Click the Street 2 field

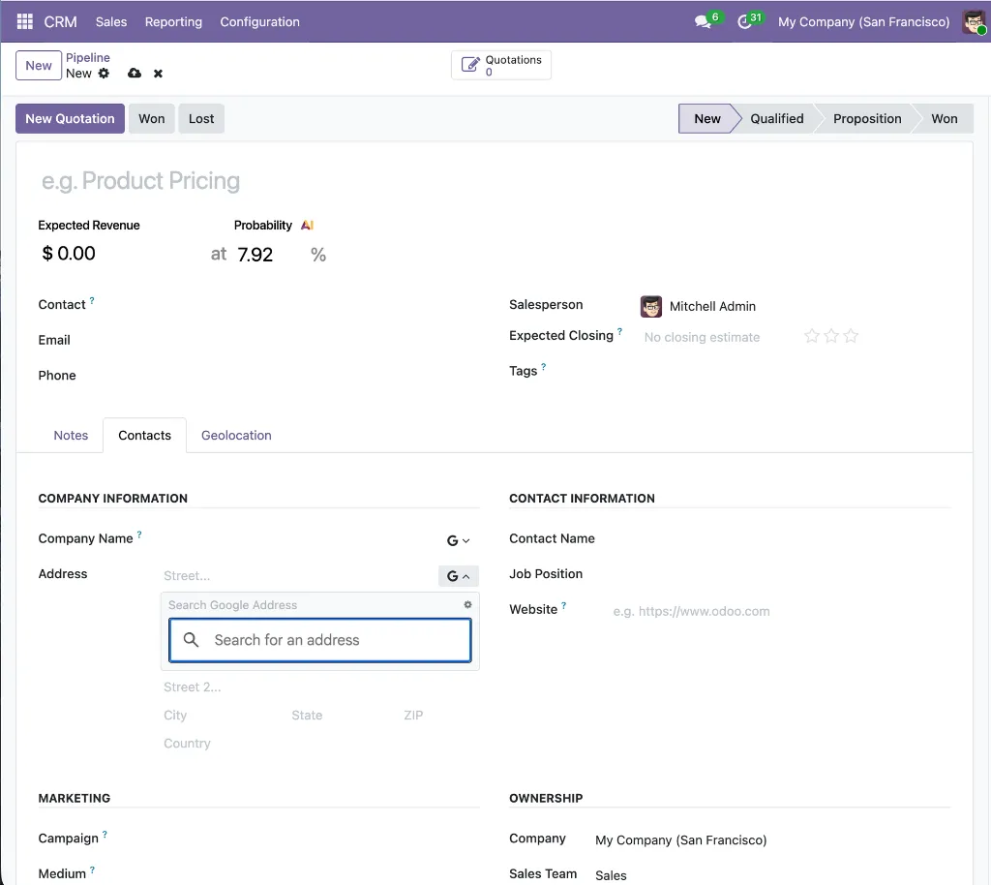(x=319, y=687)
